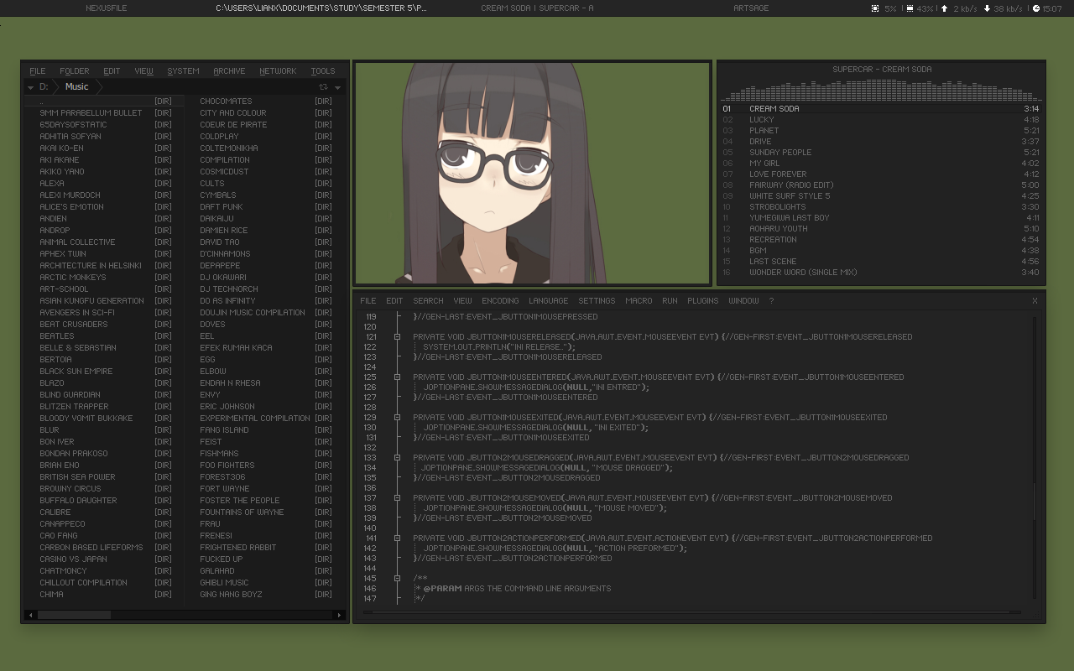Collapse the code fold at line 133
The height and width of the screenshot is (671, 1074).
pyautogui.click(x=397, y=457)
